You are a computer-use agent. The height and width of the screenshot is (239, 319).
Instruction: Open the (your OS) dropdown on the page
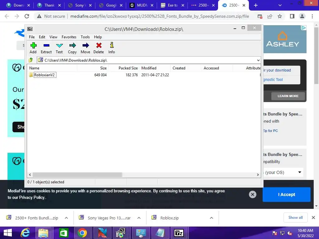283,172
